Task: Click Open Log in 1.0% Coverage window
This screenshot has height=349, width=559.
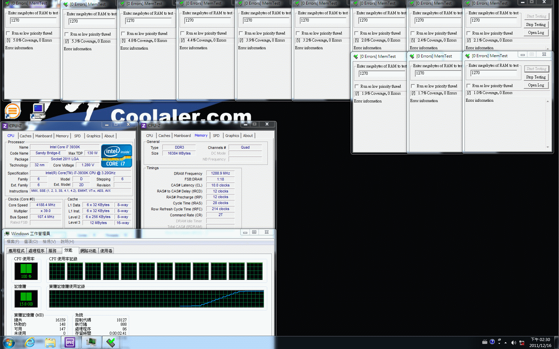Action: click(x=536, y=85)
